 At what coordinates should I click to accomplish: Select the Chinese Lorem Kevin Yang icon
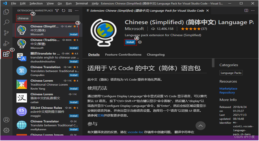coord(22,84)
